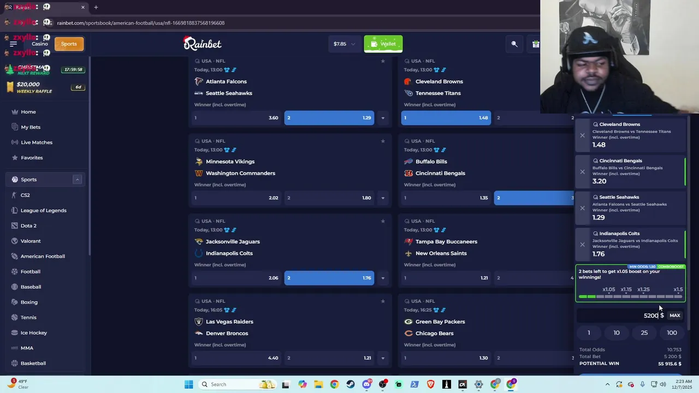The height and width of the screenshot is (393, 699).
Task: Expand more markets for Raiders vs Broncos
Action: 383,358
